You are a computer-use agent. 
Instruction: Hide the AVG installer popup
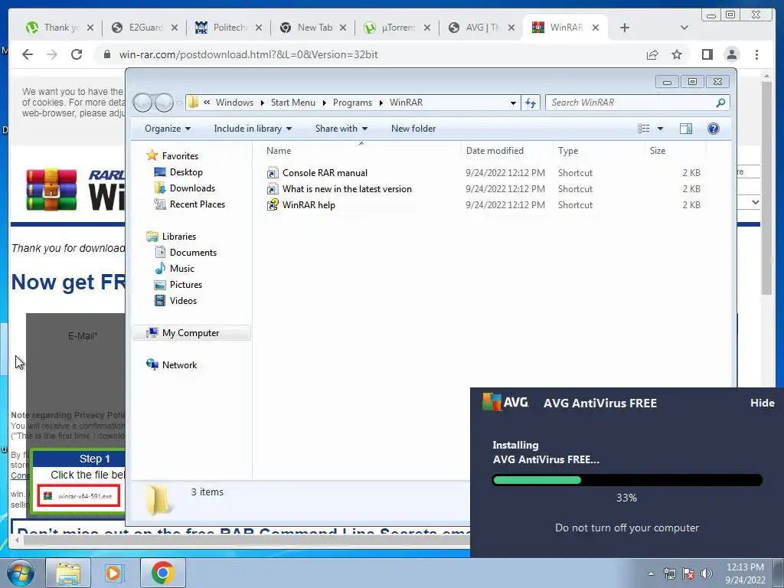762,403
